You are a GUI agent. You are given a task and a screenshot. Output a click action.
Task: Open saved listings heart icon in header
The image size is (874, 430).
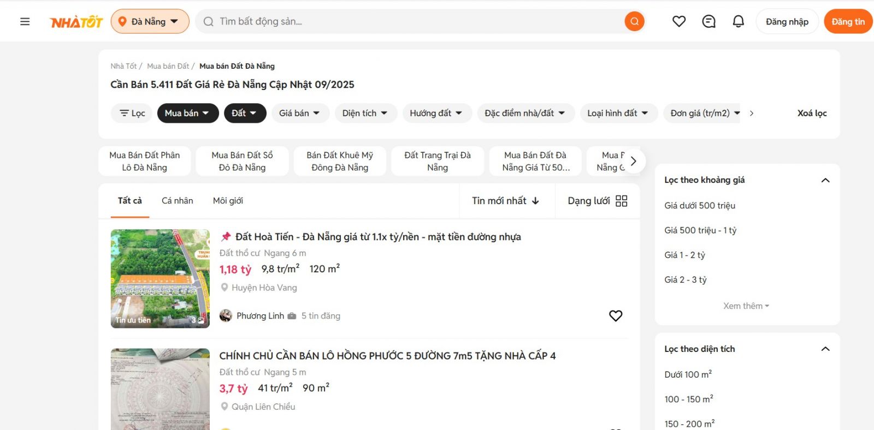(x=679, y=22)
